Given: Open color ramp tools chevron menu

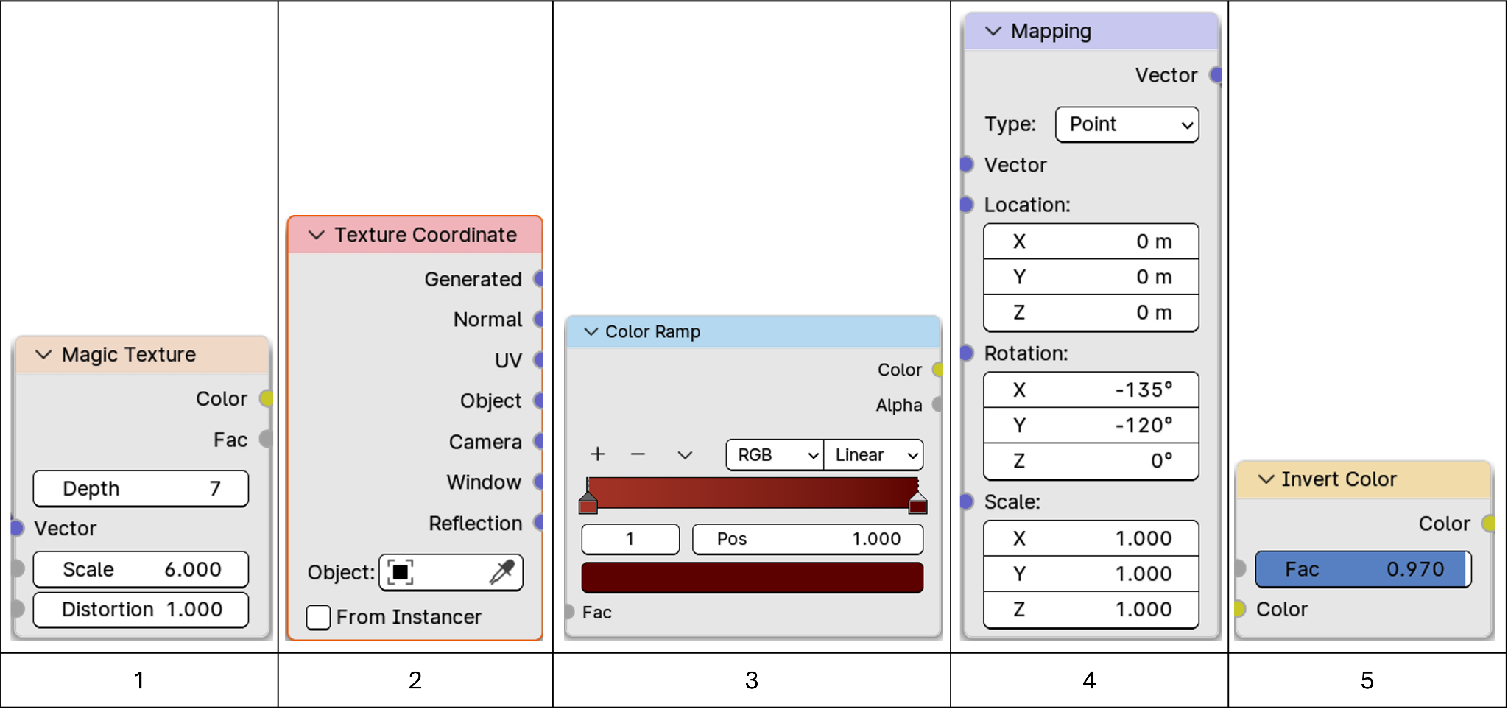Looking at the screenshot, I should tap(685, 455).
